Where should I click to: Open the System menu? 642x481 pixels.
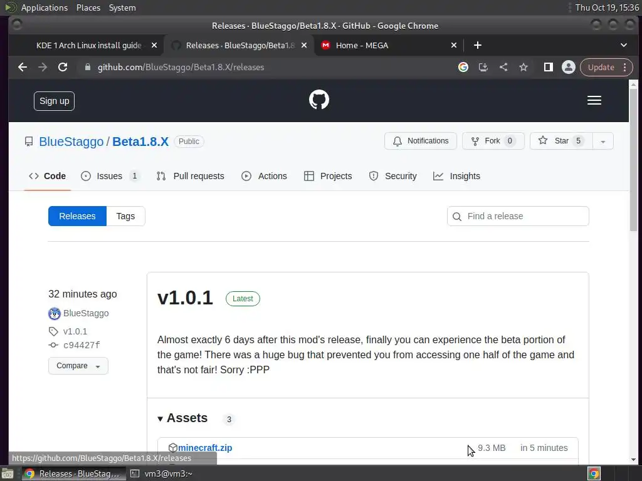pos(122,8)
